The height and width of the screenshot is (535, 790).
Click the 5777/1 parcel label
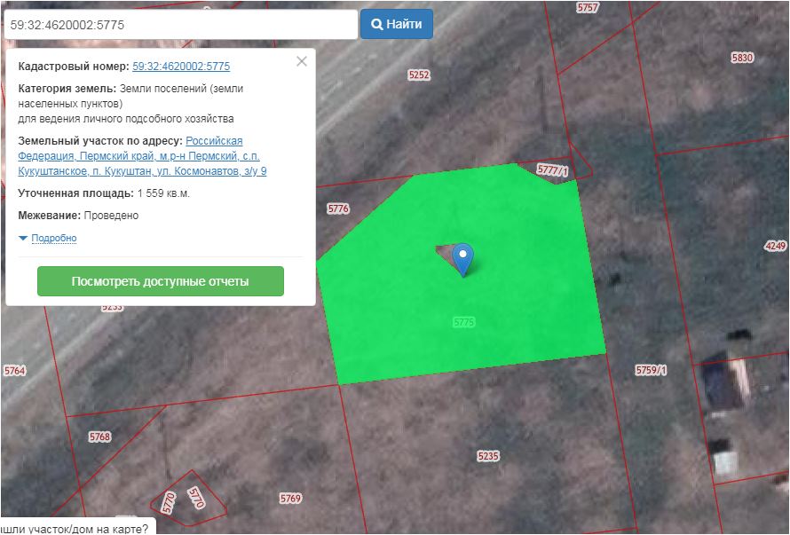552,169
